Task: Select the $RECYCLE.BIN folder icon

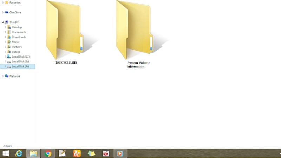Action: click(x=64, y=30)
